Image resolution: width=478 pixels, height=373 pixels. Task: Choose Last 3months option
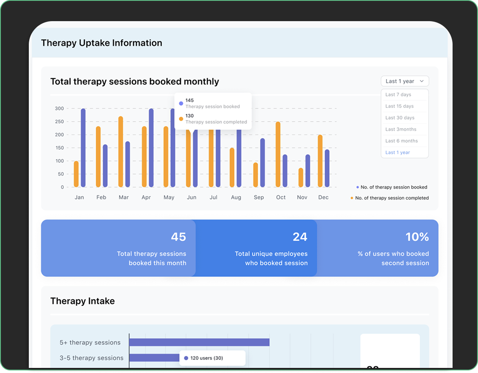(400, 129)
